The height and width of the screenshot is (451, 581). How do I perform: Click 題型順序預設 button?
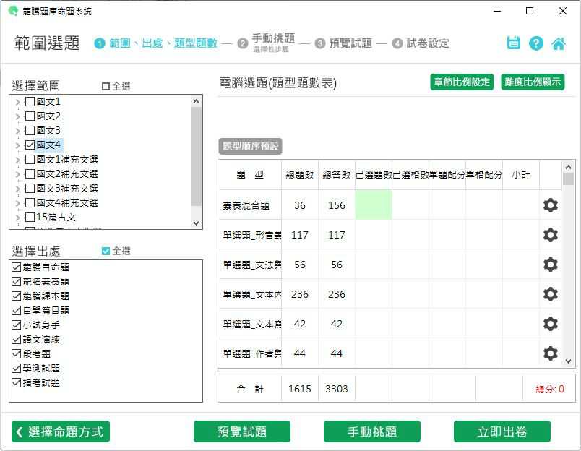pos(251,146)
